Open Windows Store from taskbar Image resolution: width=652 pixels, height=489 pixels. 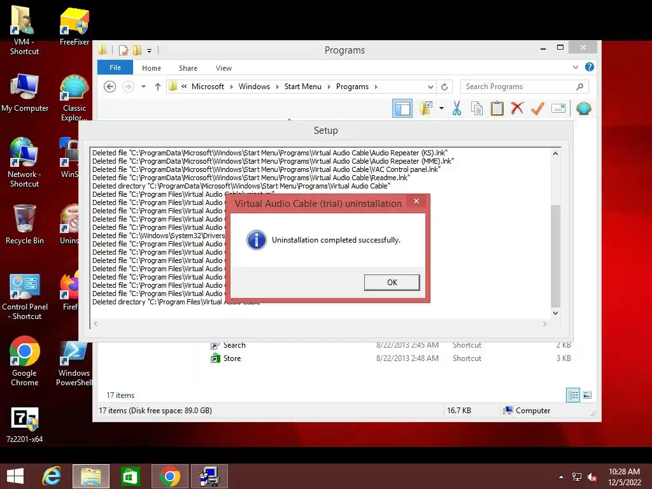[130, 476]
